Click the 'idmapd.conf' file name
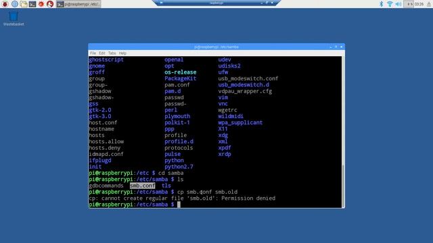This screenshot has width=433, height=243. (x=106, y=154)
